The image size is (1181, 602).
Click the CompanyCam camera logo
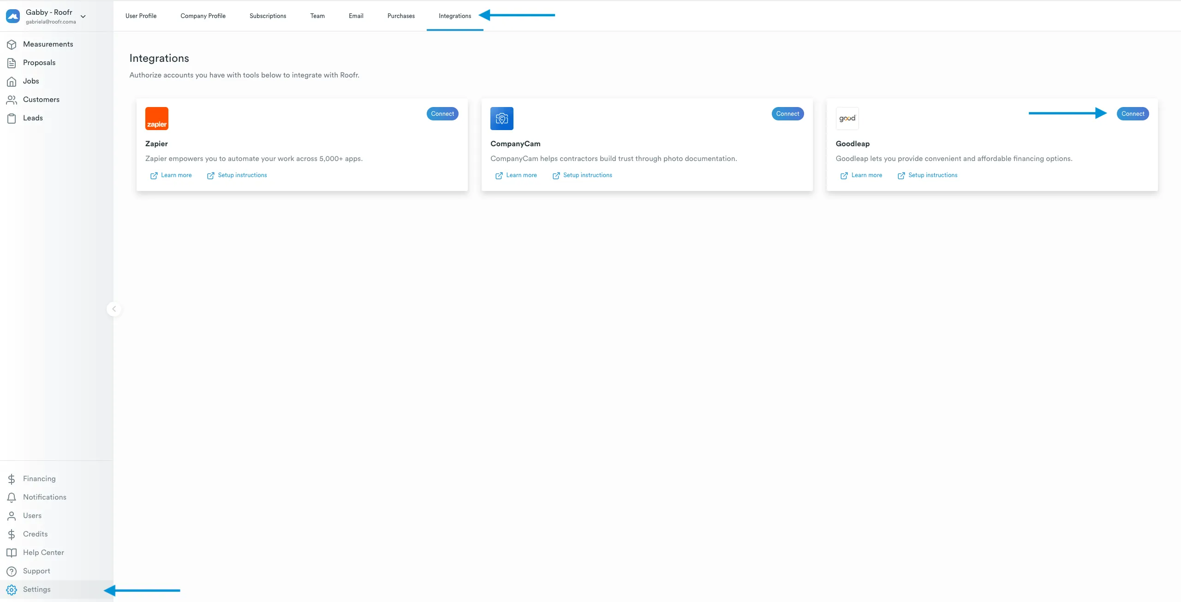point(501,119)
